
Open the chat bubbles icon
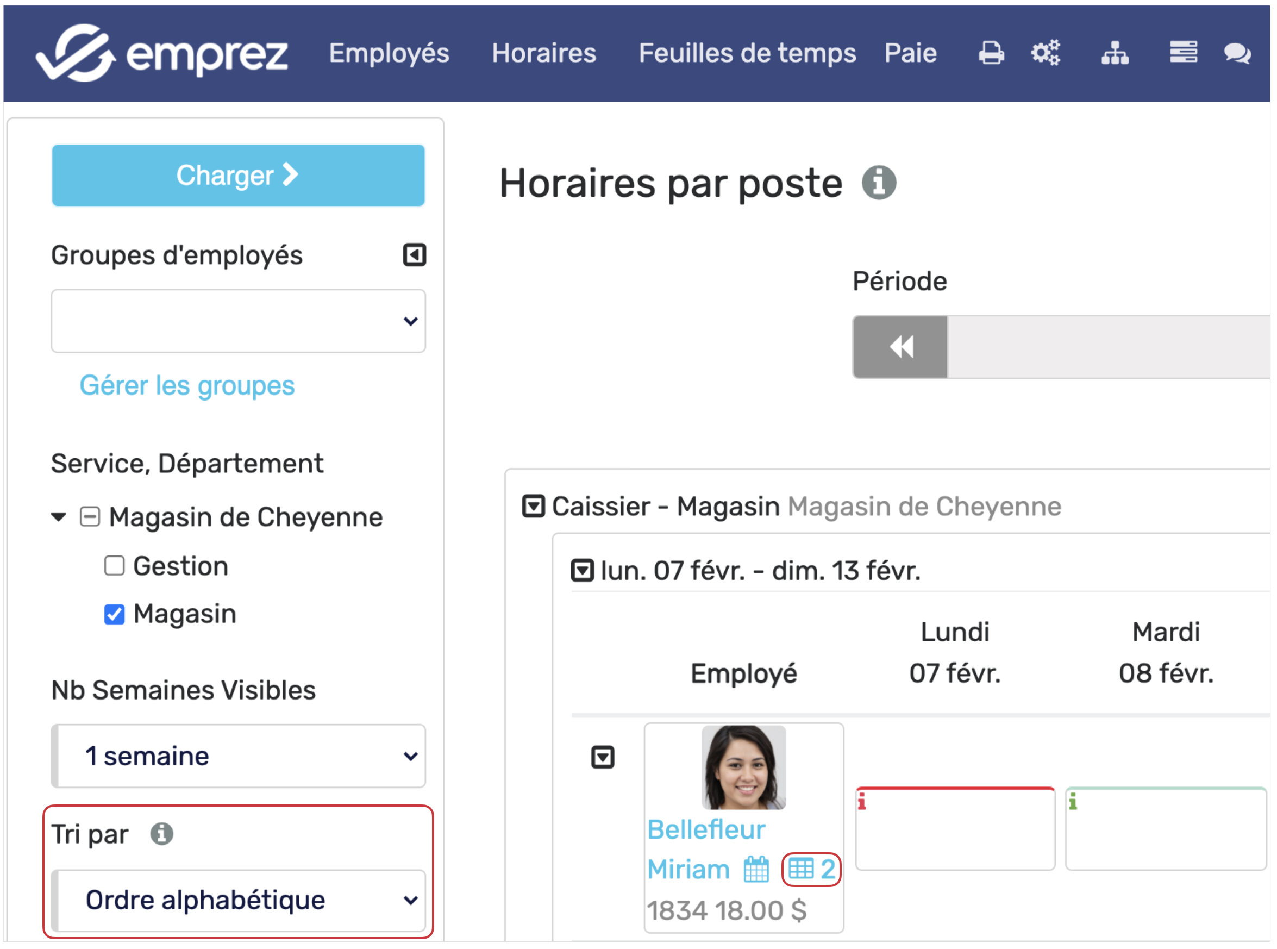point(1237,53)
